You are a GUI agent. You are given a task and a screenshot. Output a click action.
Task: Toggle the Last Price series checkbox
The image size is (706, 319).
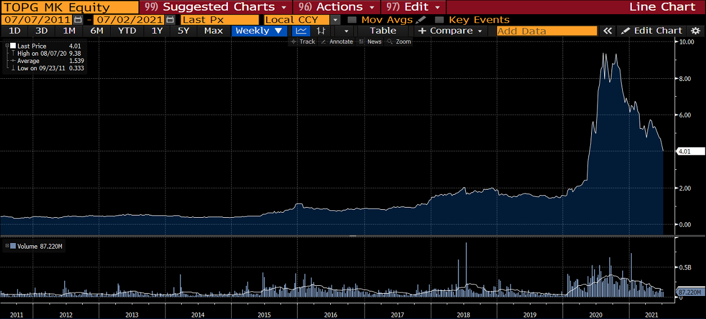(12, 46)
